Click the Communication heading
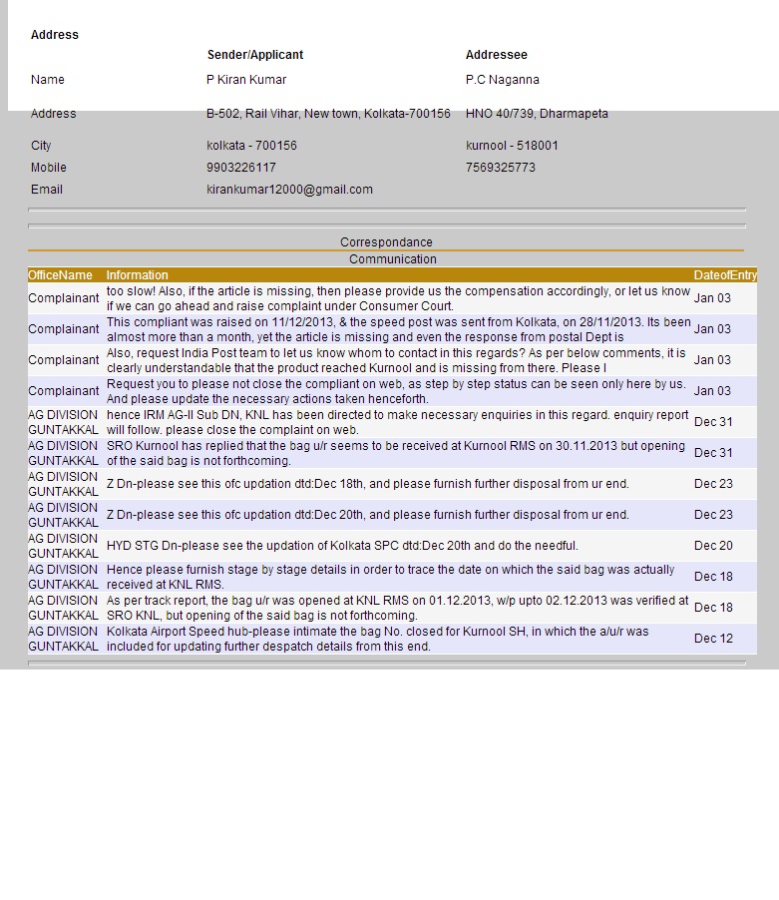 tap(392, 258)
